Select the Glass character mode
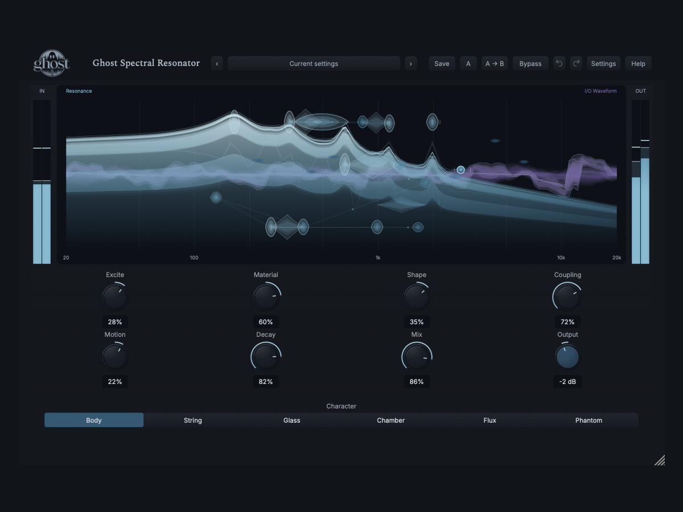The image size is (683, 512). [292, 420]
